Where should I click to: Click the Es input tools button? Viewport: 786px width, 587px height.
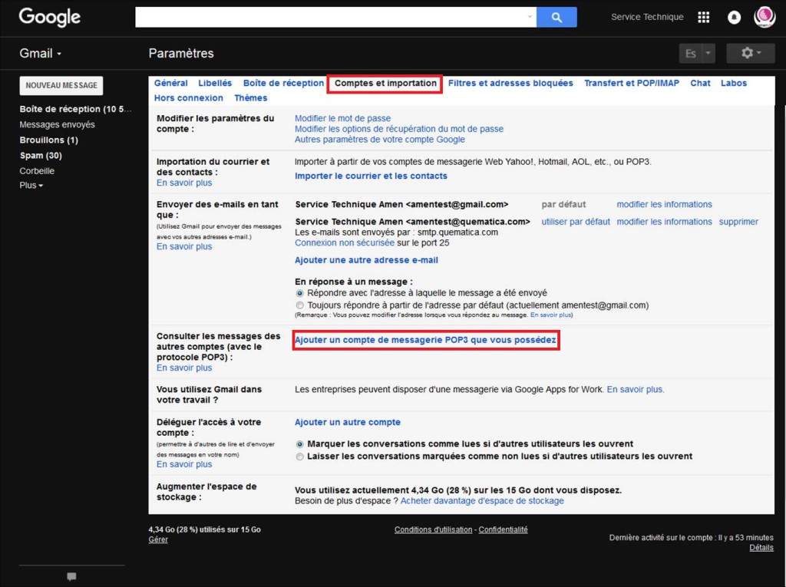[x=690, y=54]
